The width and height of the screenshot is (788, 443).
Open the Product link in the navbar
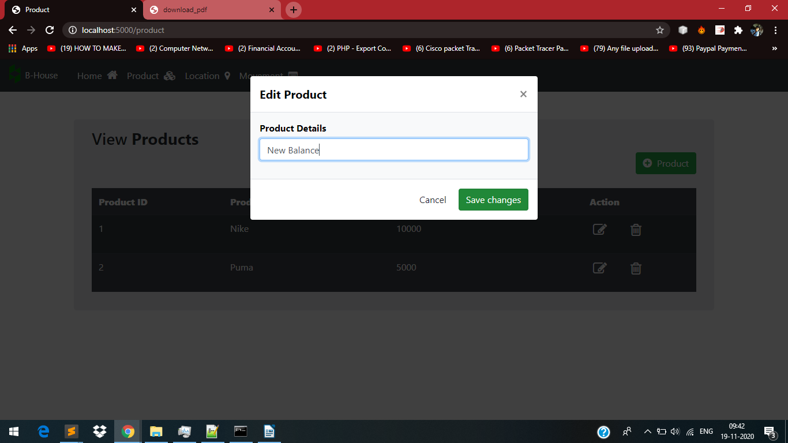[151, 76]
